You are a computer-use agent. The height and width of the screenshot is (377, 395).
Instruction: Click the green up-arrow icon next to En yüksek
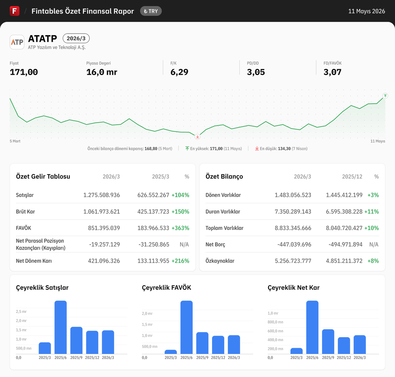[187, 148]
